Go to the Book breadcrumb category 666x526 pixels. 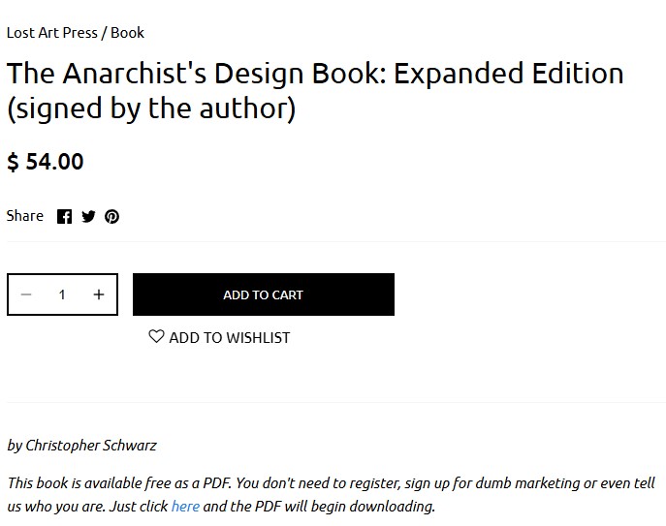pyautogui.click(x=127, y=33)
